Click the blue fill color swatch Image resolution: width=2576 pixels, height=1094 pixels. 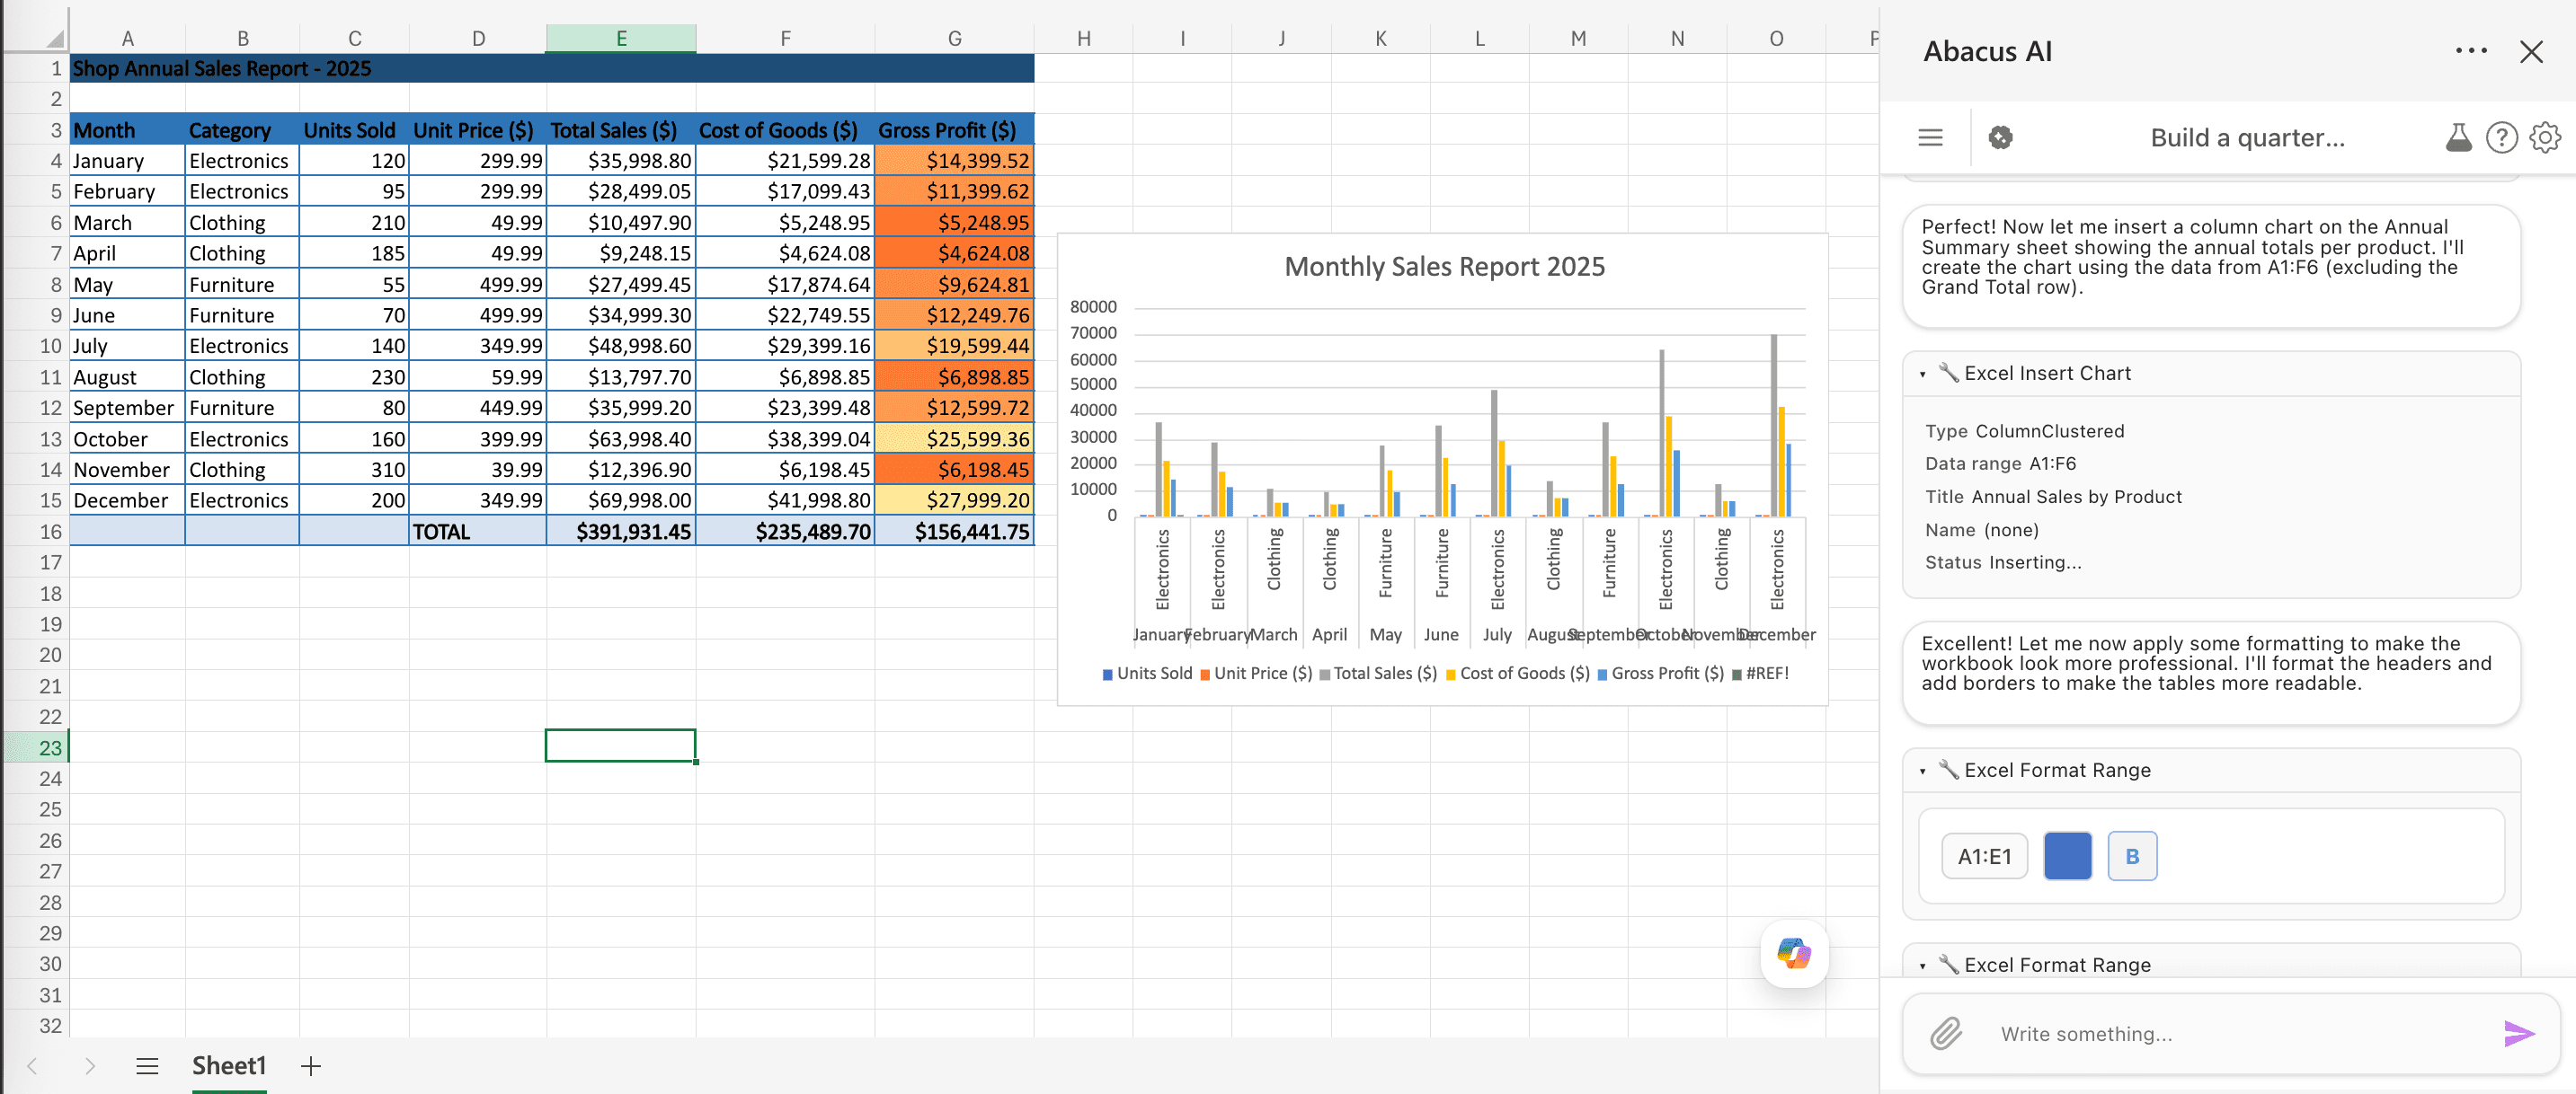click(2067, 856)
